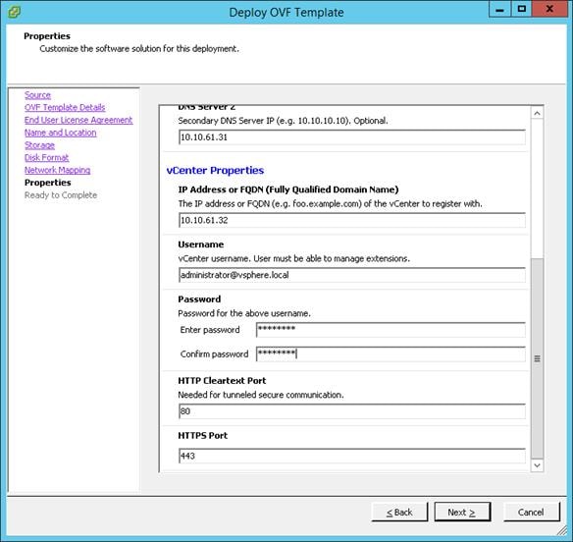This screenshot has height=542, width=573.
Task: Click the Back button
Action: [399, 512]
